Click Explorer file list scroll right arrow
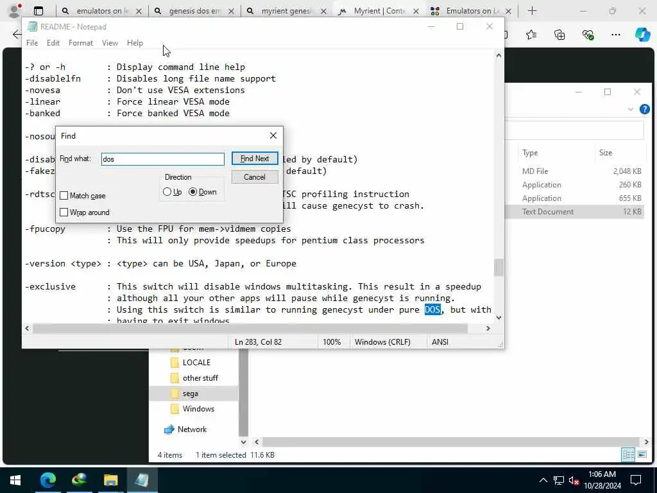This screenshot has width=657, height=493. 646,442
